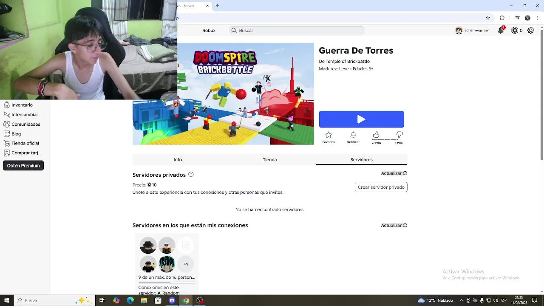The width and height of the screenshot is (544, 306).
Task: Click the server occupancy progress bar
Action: 167,282
